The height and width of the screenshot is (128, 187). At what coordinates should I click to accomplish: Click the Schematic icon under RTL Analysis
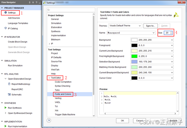tap(9, 94)
